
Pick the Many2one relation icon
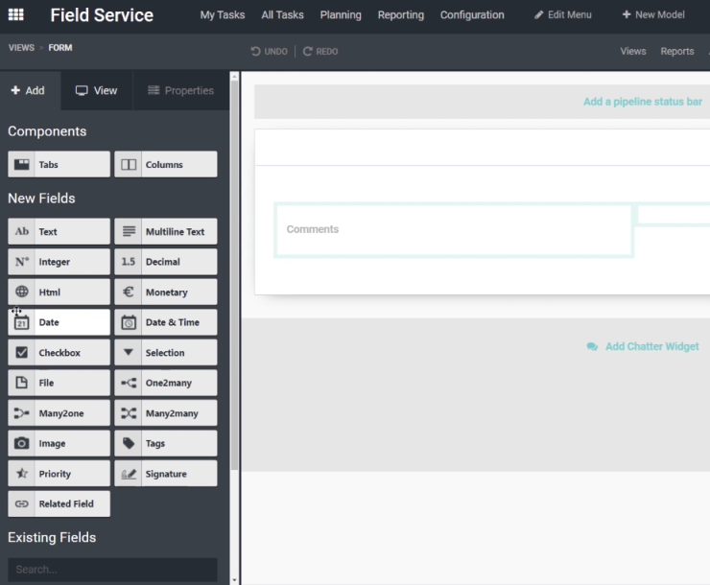click(x=21, y=413)
